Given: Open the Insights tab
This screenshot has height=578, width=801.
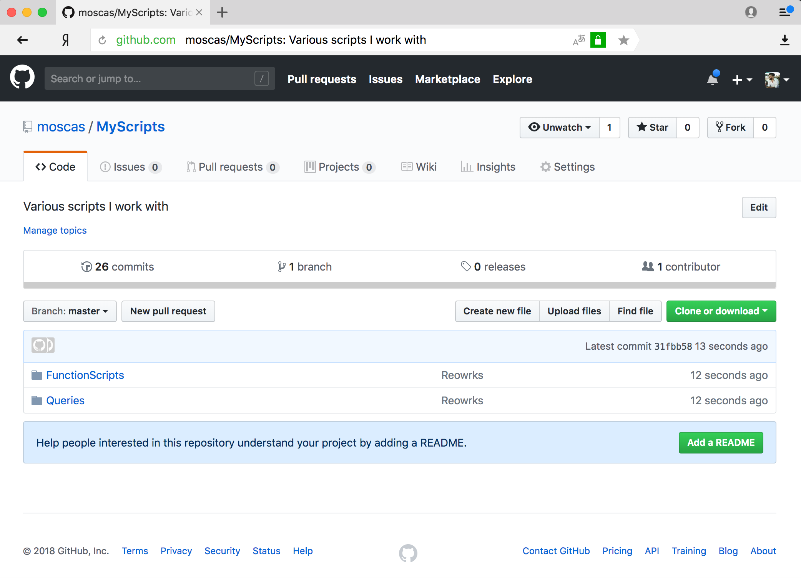Looking at the screenshot, I should [488, 167].
